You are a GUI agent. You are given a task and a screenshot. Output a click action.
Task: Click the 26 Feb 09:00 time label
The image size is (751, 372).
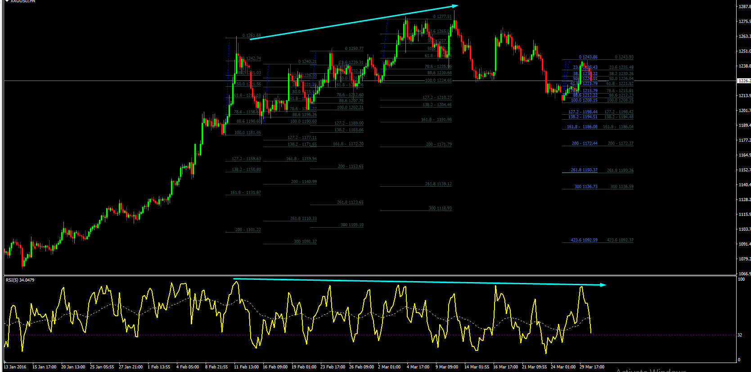pos(361,367)
